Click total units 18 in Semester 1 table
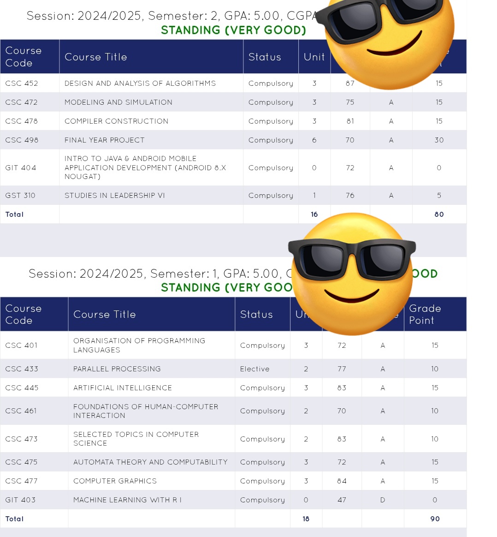This screenshot has width=497, height=537. point(306,519)
